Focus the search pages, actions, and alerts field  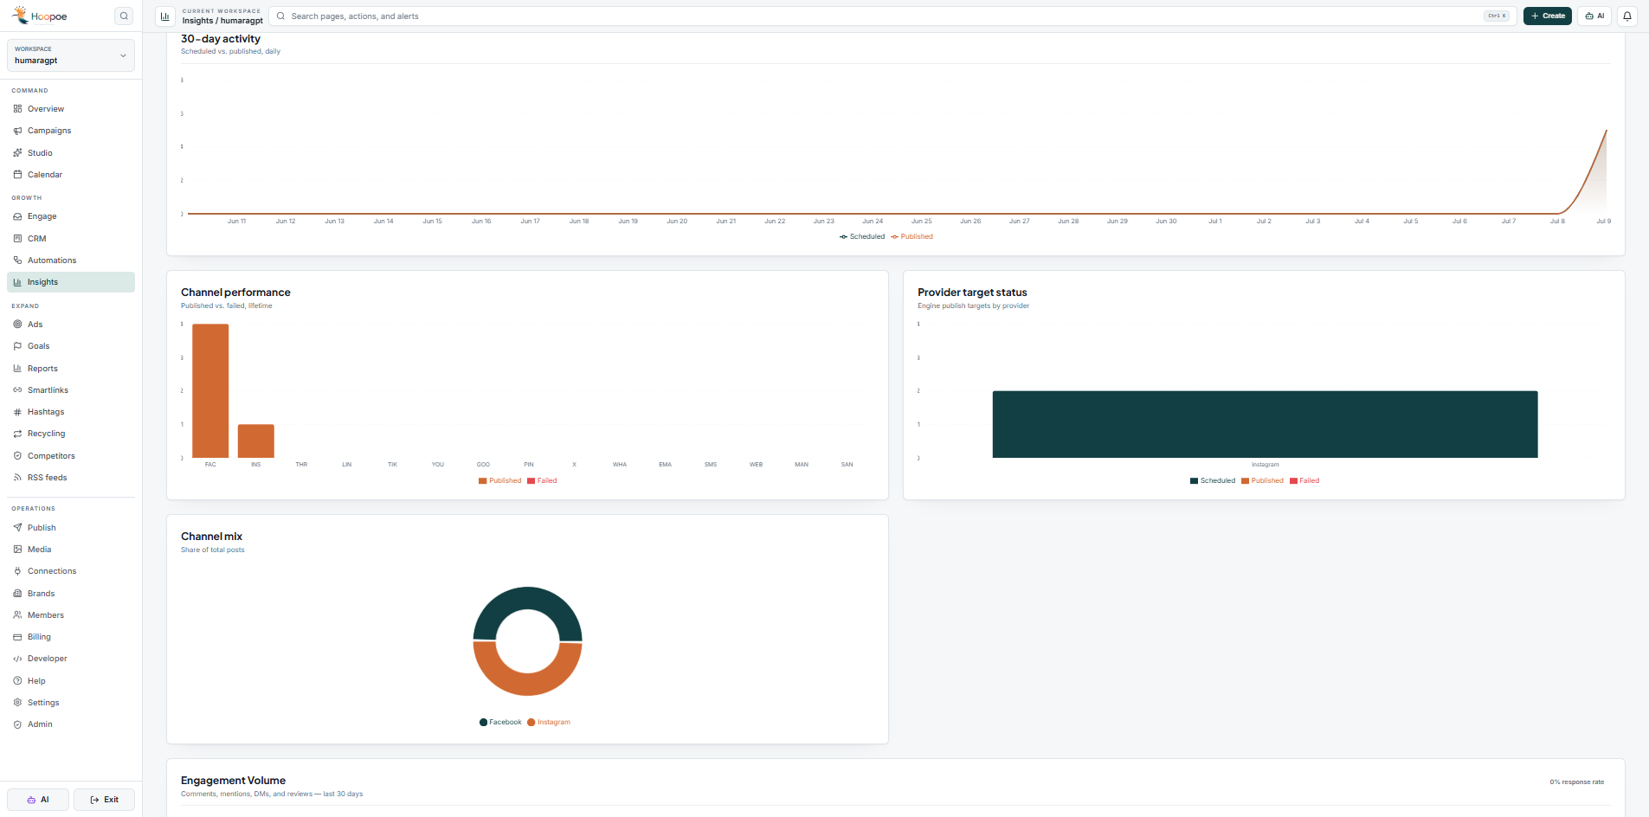(892, 16)
